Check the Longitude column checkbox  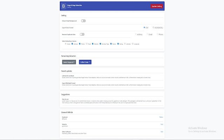coord(133,44)
